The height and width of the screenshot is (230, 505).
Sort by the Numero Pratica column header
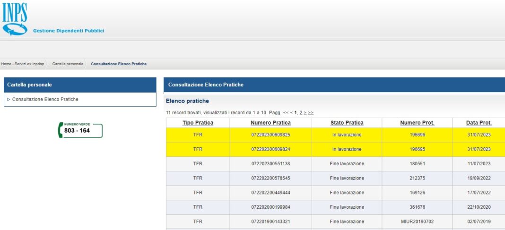click(270, 123)
